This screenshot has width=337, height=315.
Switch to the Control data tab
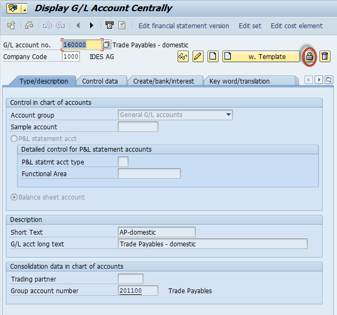click(x=100, y=81)
